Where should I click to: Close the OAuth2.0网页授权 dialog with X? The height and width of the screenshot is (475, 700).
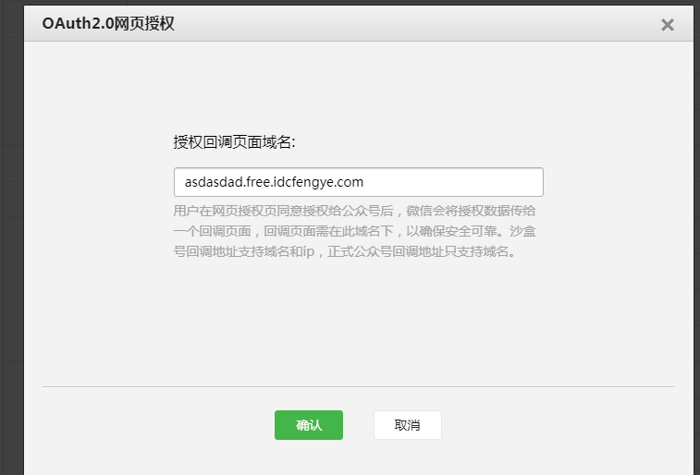[667, 25]
